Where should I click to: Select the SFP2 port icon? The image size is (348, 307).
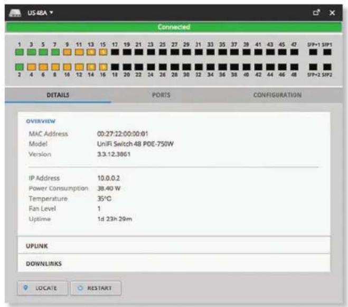[327, 67]
